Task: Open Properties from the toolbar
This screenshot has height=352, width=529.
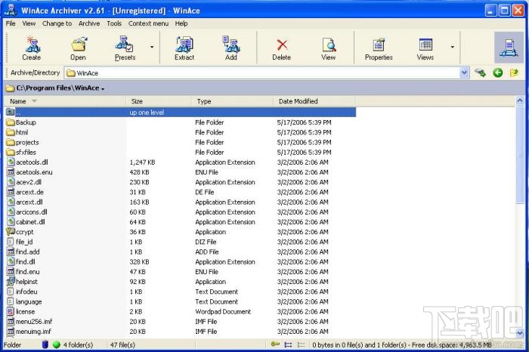Action: (379, 48)
